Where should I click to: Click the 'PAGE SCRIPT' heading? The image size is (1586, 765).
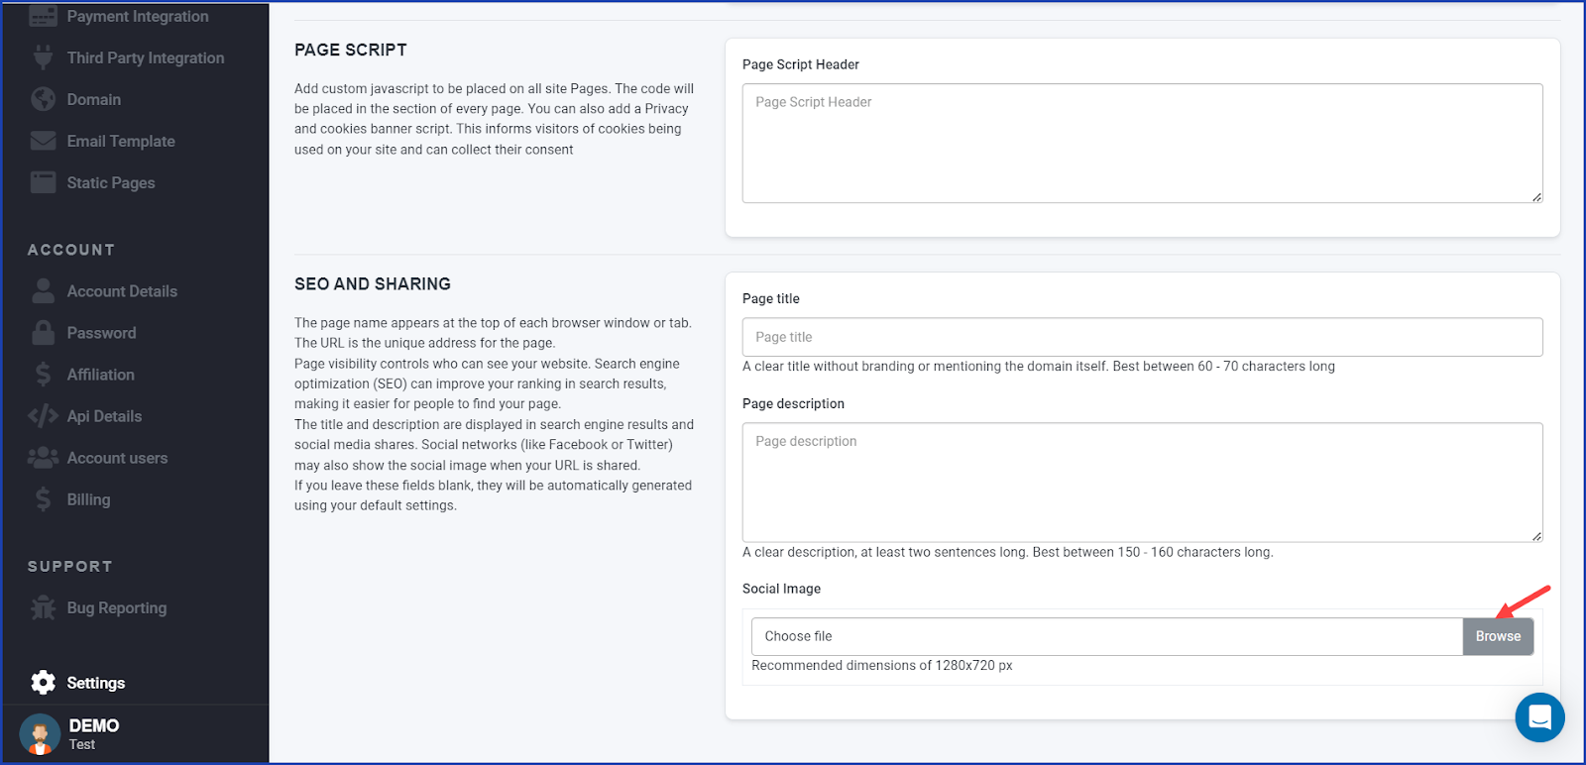(351, 50)
